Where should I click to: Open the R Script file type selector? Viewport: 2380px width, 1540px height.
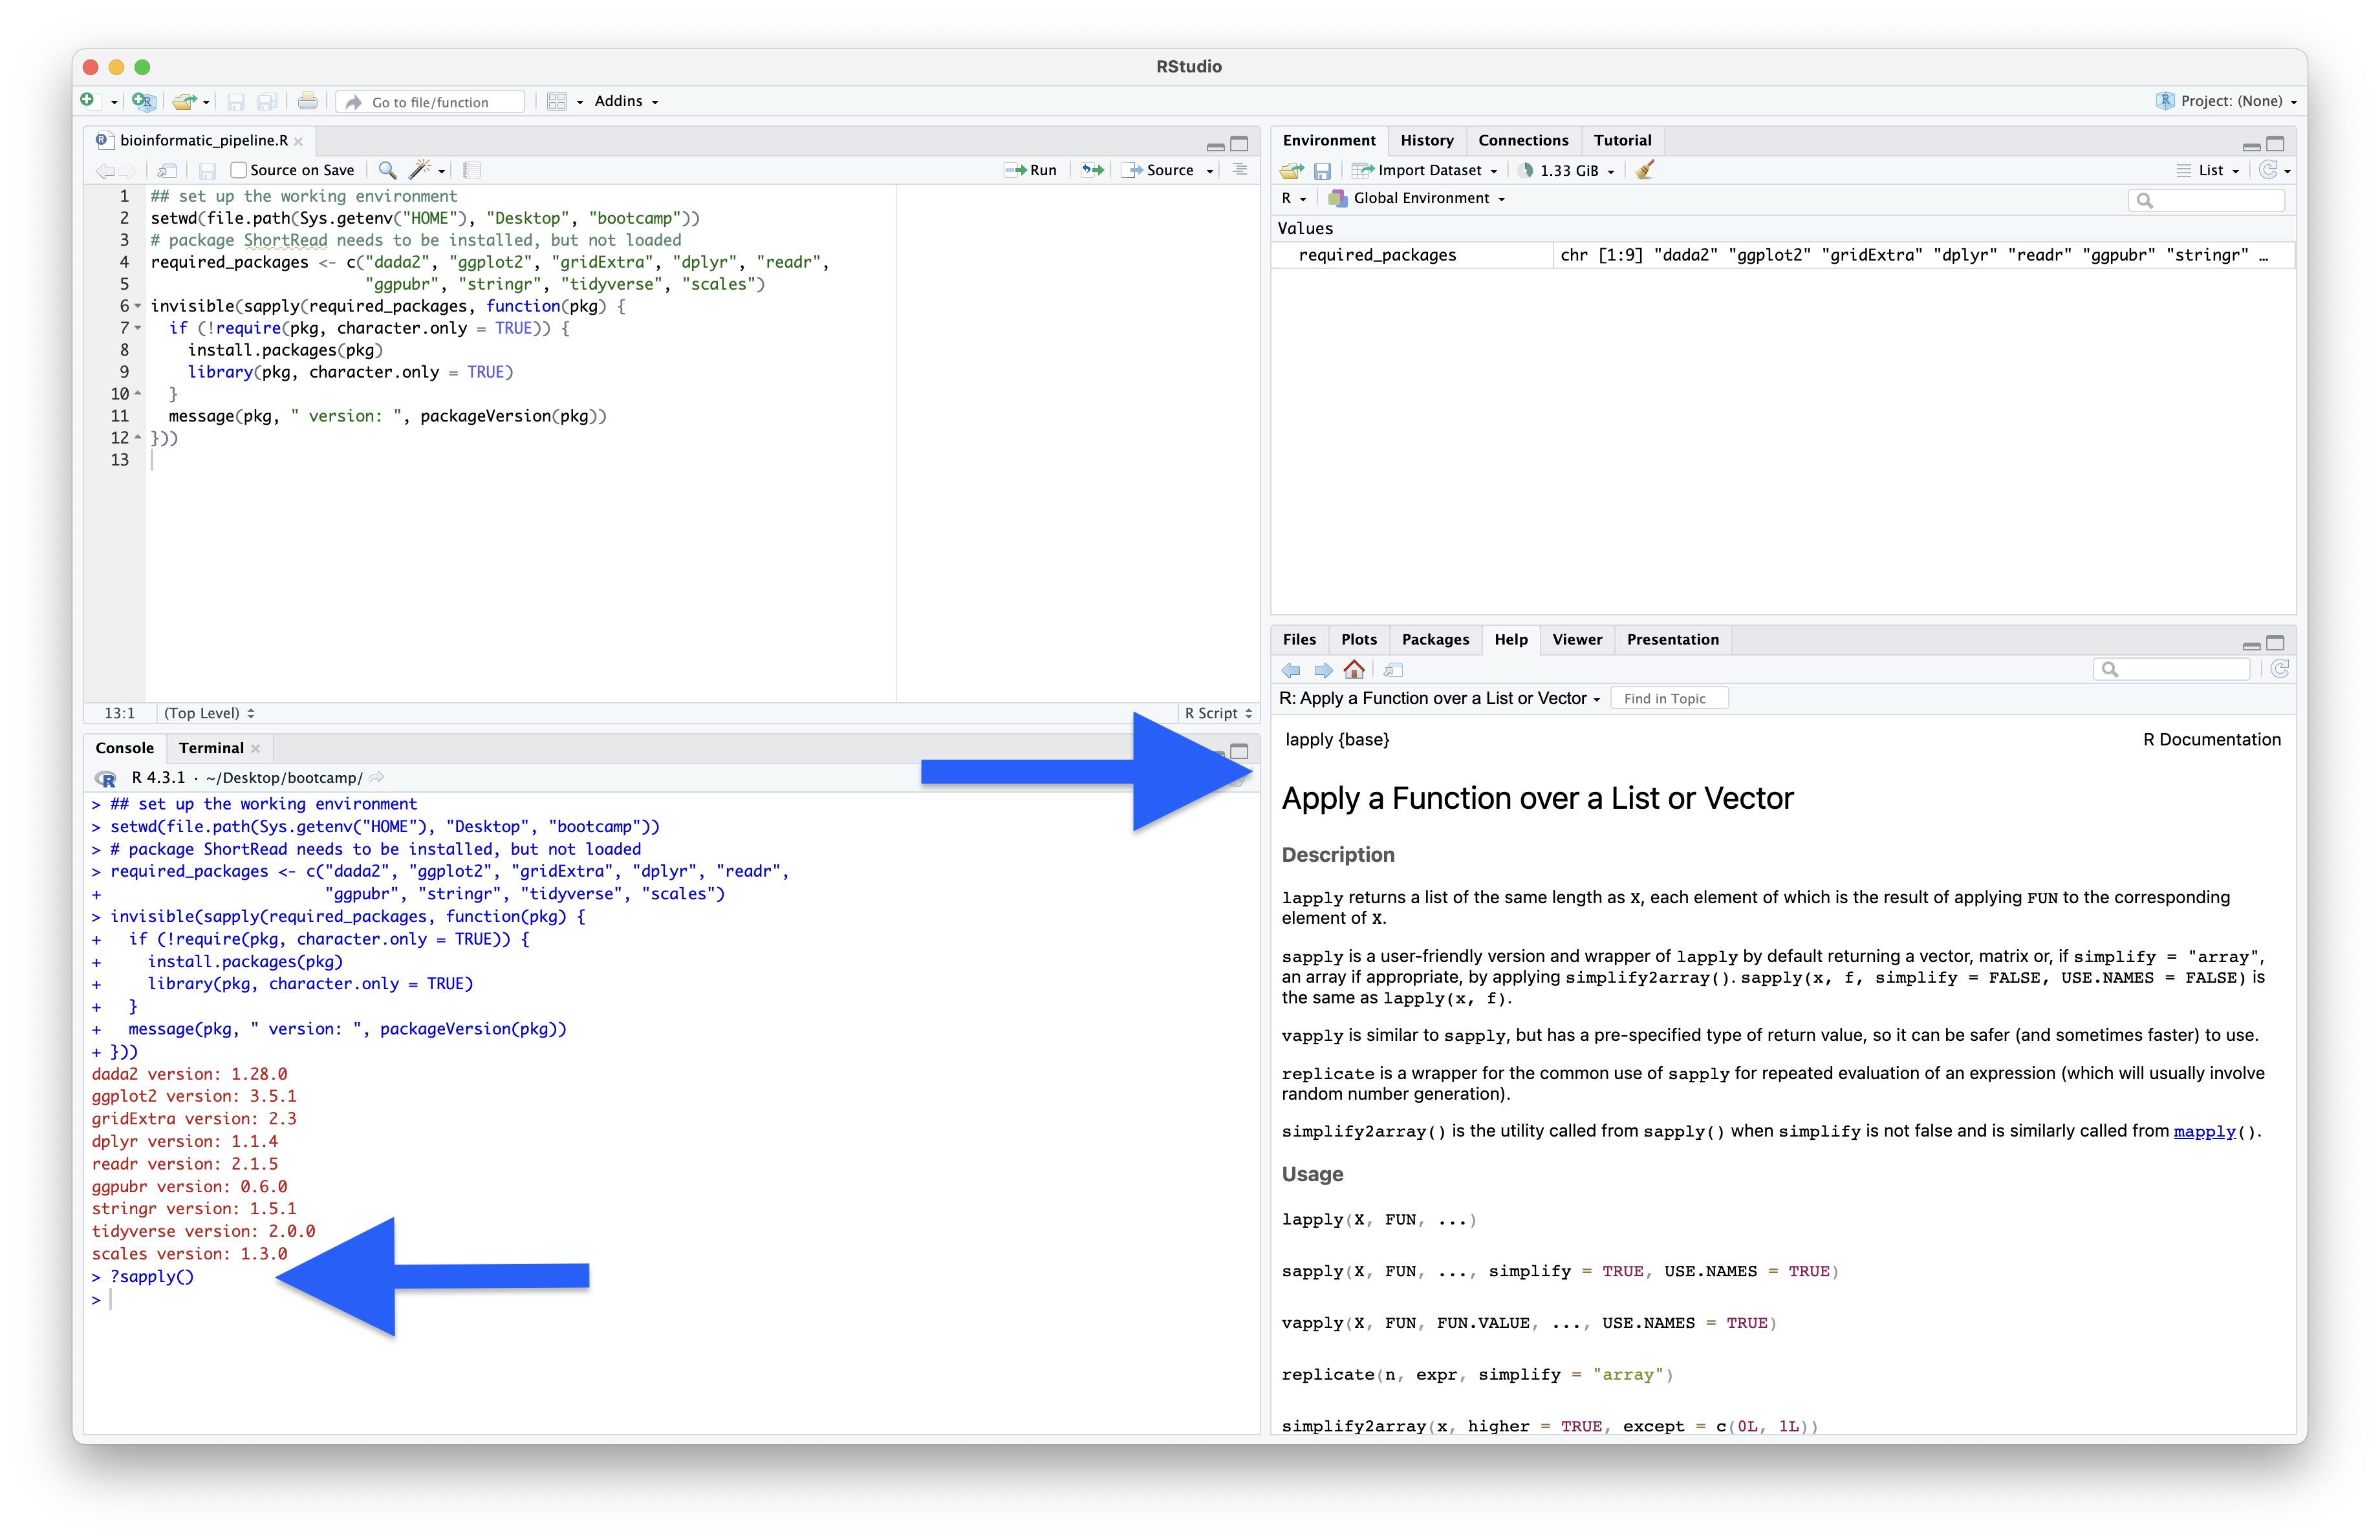pyautogui.click(x=1219, y=712)
